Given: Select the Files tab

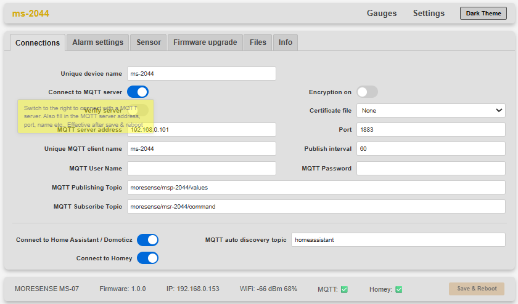Looking at the screenshot, I should (258, 42).
